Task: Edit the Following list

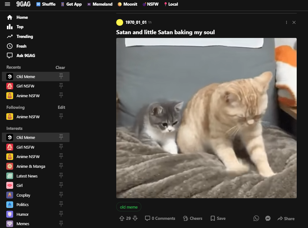Action: 61,107
